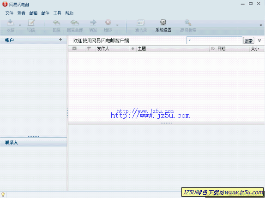Open the 收信 dropdown arrow

[x=20, y=25]
